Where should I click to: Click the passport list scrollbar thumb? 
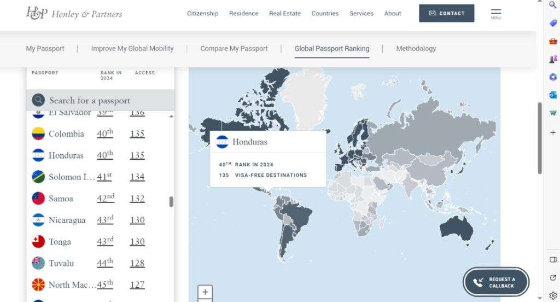pyautogui.click(x=171, y=201)
